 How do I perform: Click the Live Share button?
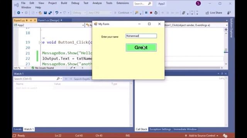click(x=214, y=13)
